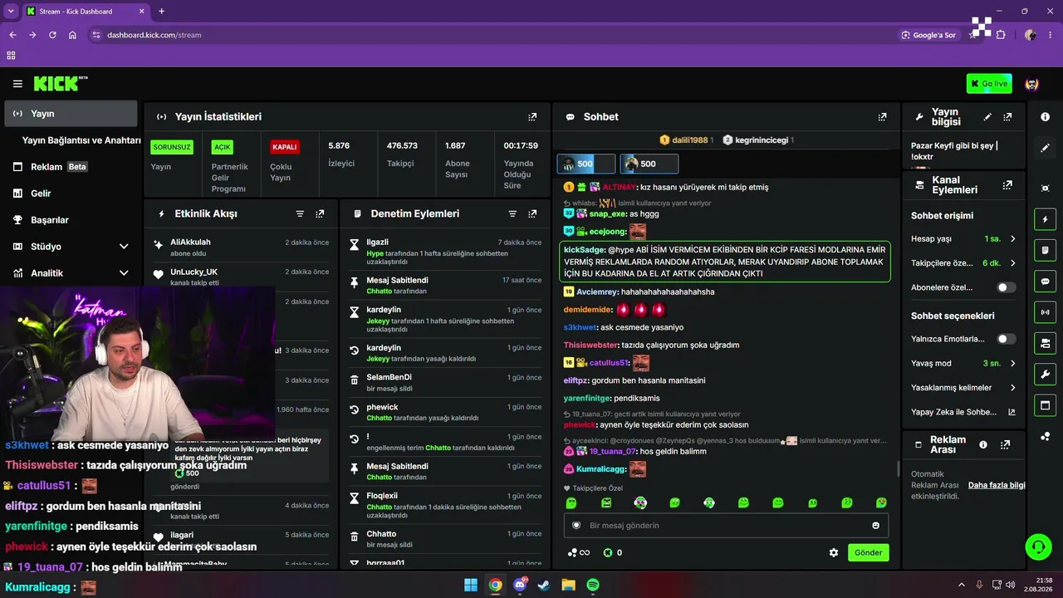
Task: Open new Chrome tab
Action: click(x=162, y=12)
